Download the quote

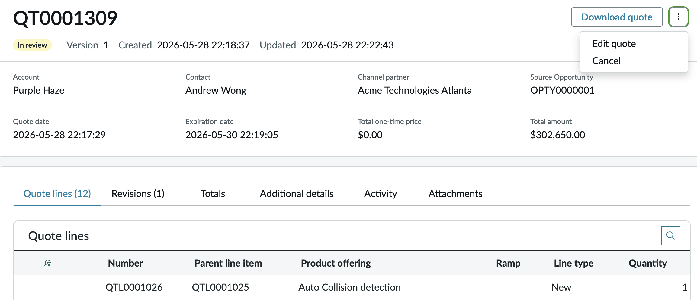tap(617, 17)
